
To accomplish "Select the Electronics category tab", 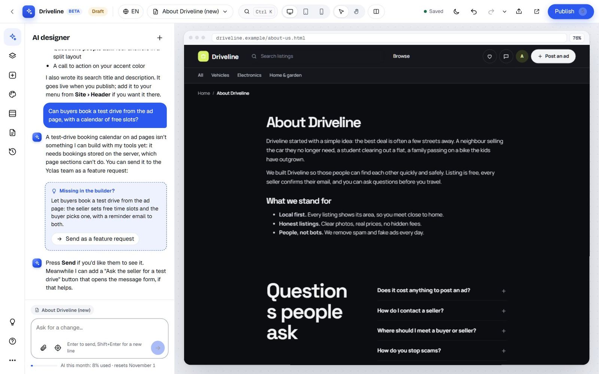I will pyautogui.click(x=249, y=75).
